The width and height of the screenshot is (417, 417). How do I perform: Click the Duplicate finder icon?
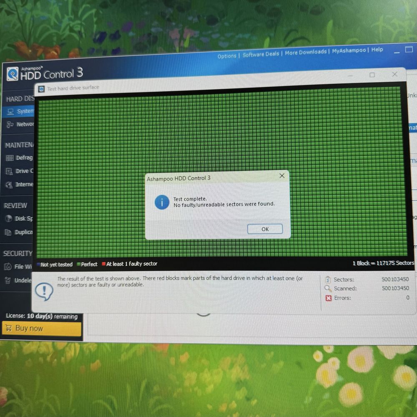8,232
